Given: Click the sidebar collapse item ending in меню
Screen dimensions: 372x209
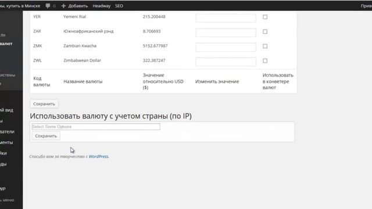Looking at the screenshot, I should coord(7,200).
